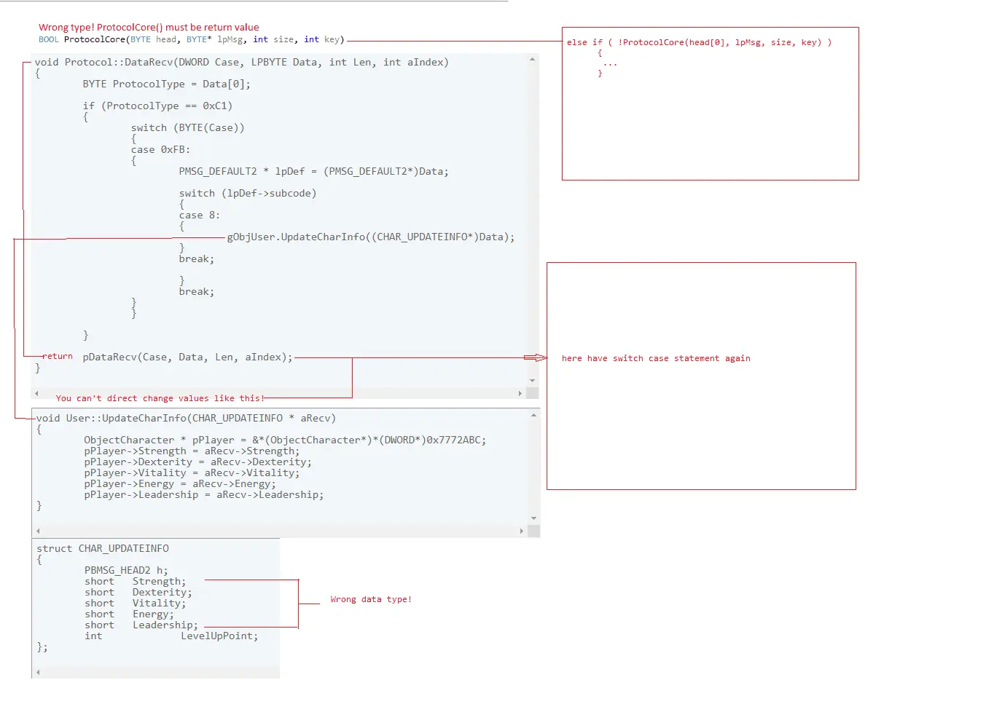The height and width of the screenshot is (712, 986).
Task: Click 'pPlayer->Vitality = aRecv->Vitality;'
Action: (x=192, y=473)
